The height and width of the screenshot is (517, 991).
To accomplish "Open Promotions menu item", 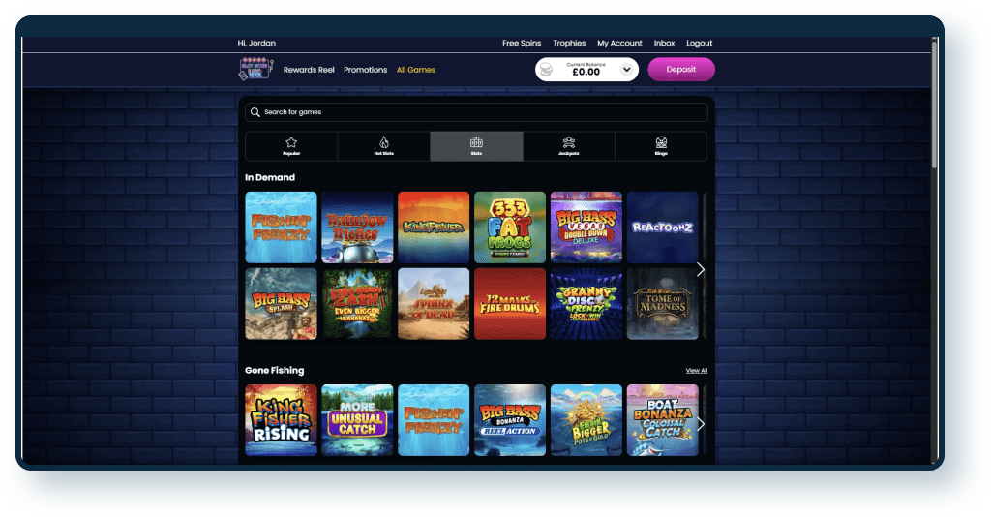I will pyautogui.click(x=365, y=70).
